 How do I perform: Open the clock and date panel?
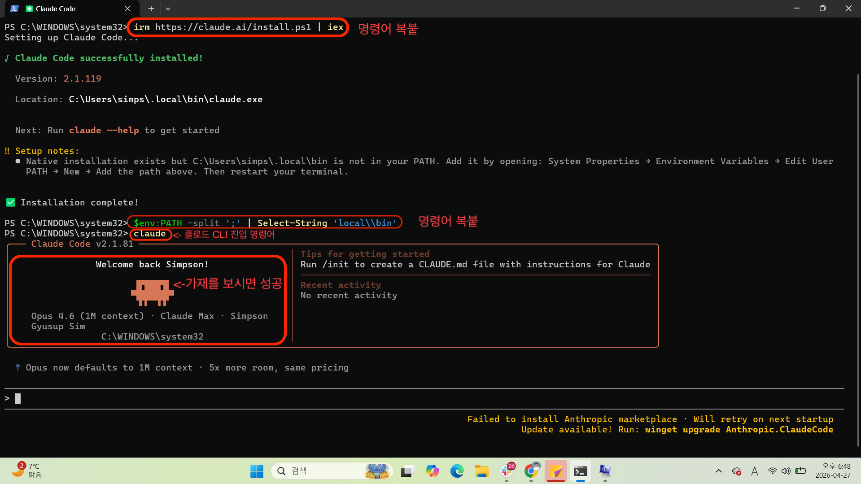click(x=833, y=471)
